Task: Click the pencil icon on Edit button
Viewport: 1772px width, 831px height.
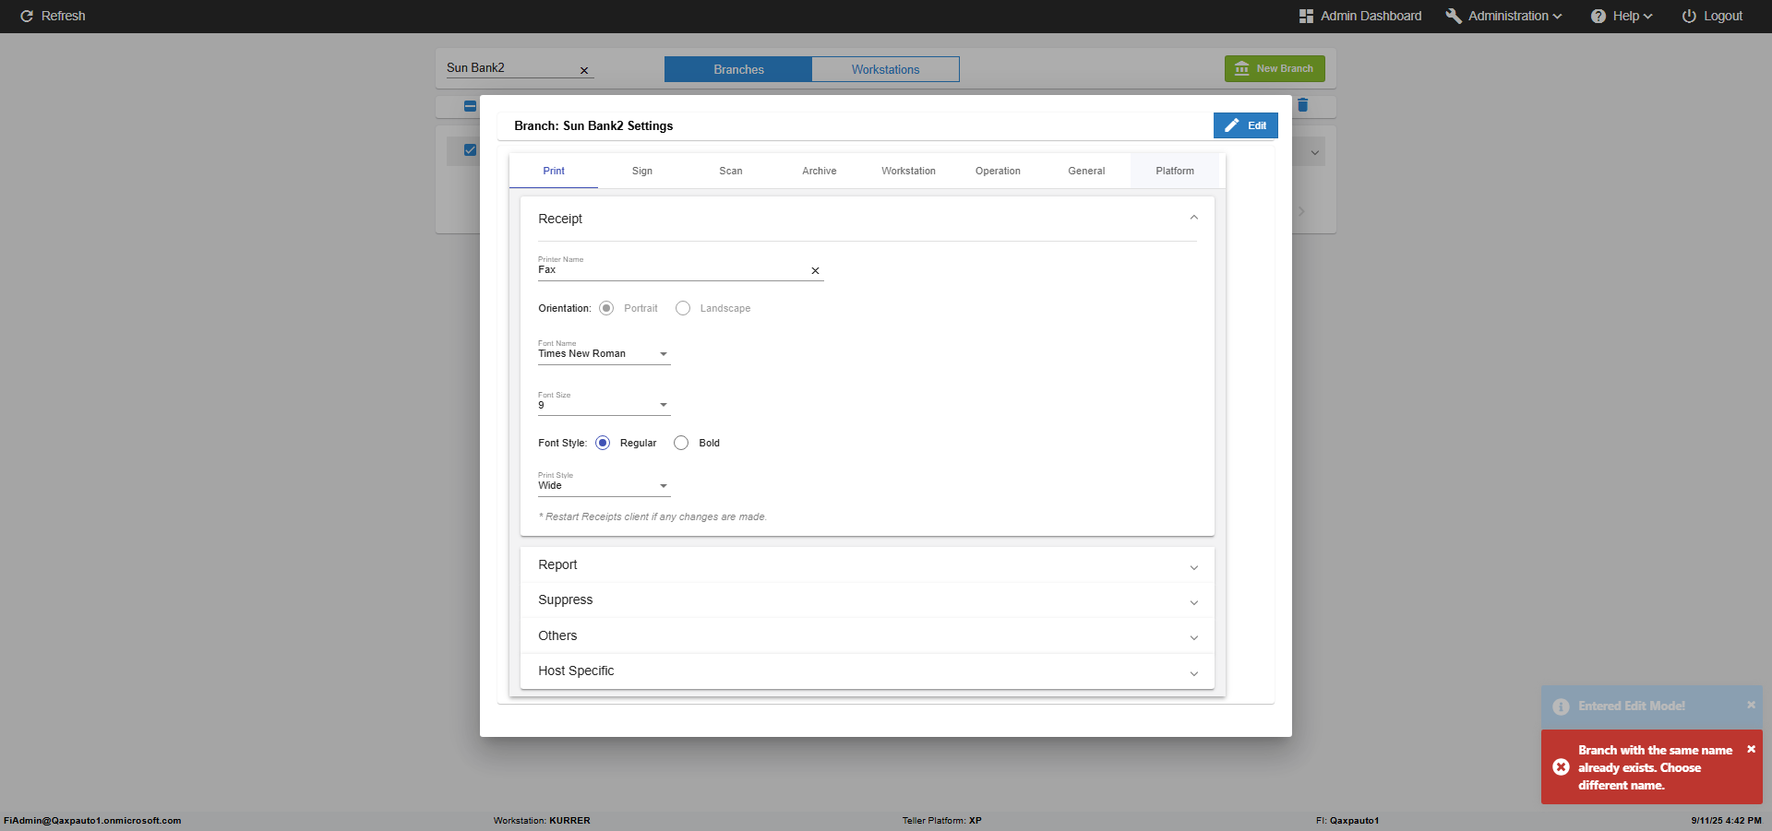Action: pyautogui.click(x=1232, y=125)
